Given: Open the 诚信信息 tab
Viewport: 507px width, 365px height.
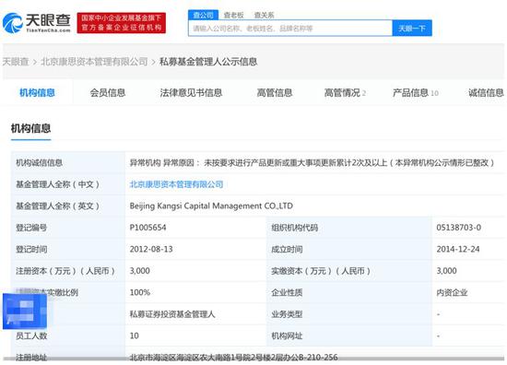Looking at the screenshot, I should (486, 93).
